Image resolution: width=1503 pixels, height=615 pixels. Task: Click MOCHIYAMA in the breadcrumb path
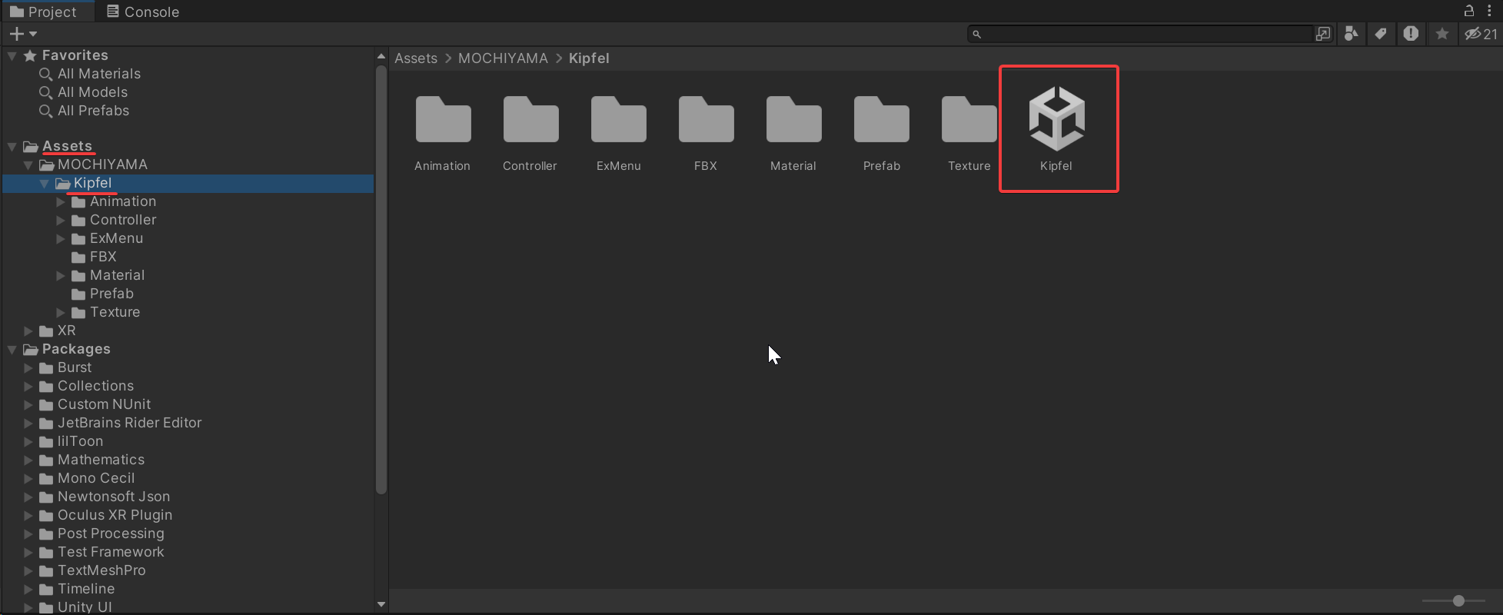point(503,58)
